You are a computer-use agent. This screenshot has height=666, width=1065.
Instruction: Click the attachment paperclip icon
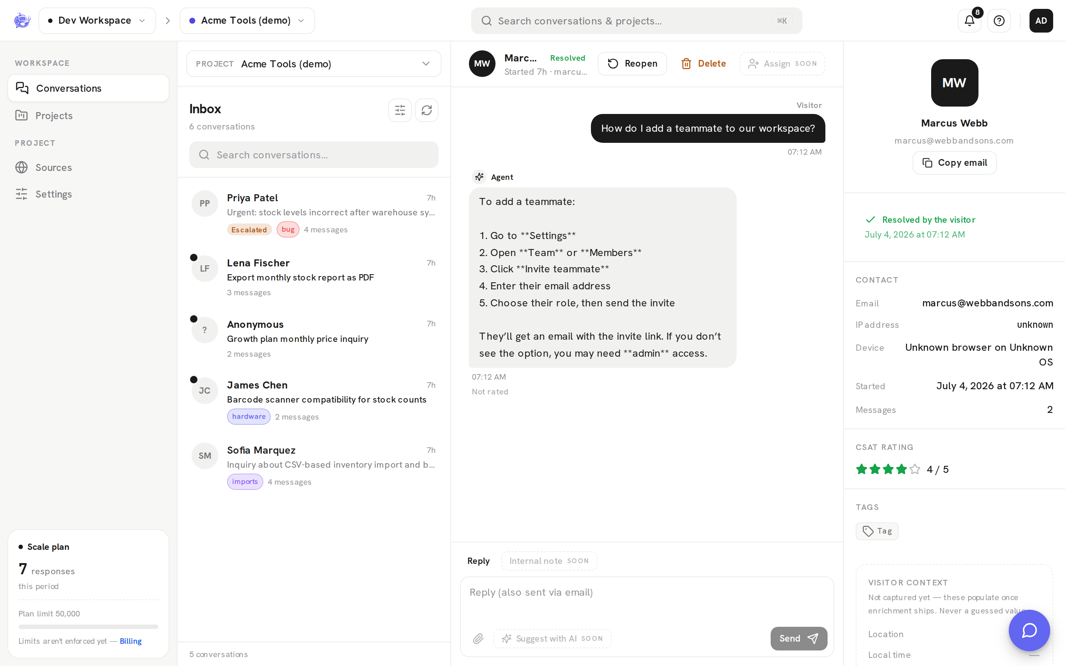pyautogui.click(x=479, y=638)
